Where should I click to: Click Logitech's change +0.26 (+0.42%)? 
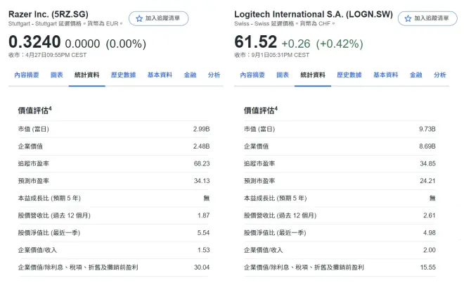(x=322, y=44)
